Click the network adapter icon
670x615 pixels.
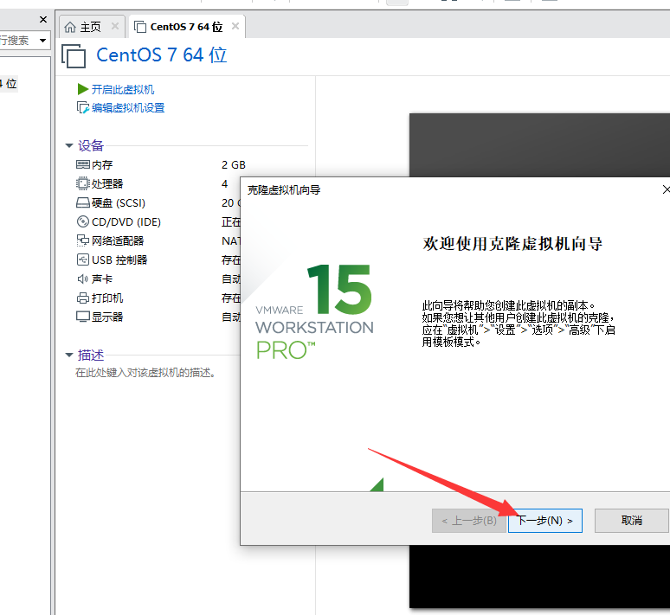pos(82,240)
